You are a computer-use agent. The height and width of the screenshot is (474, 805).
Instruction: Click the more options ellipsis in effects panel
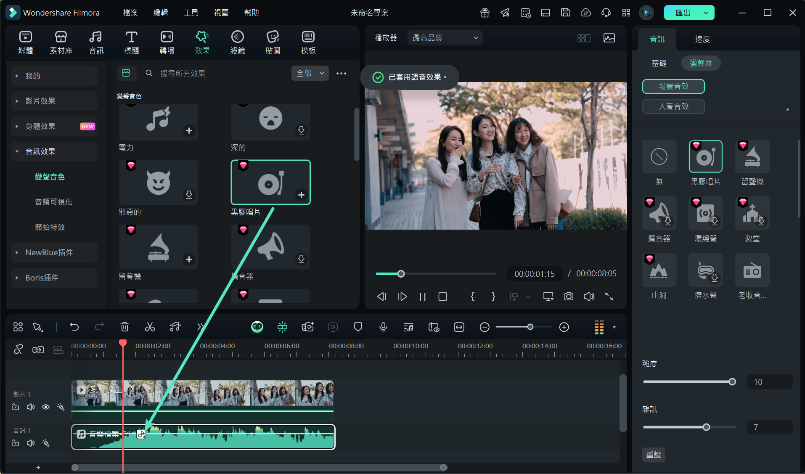coord(341,73)
